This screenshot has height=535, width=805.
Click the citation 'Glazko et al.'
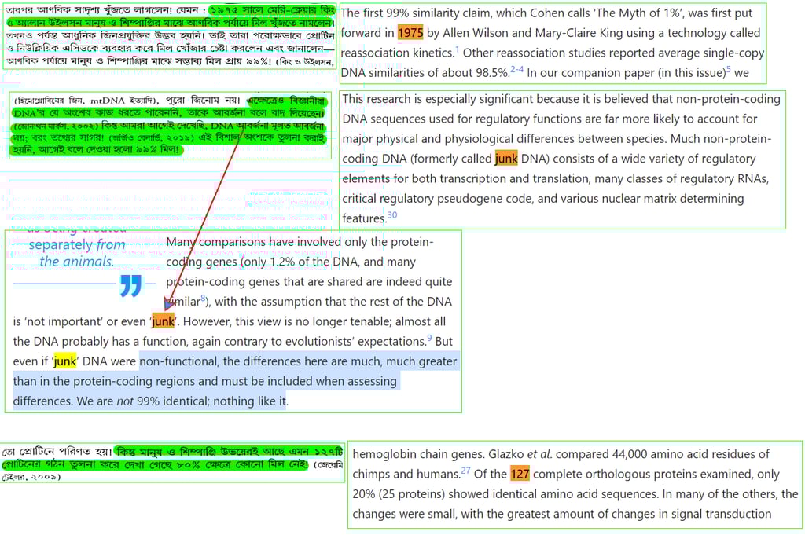(520, 454)
